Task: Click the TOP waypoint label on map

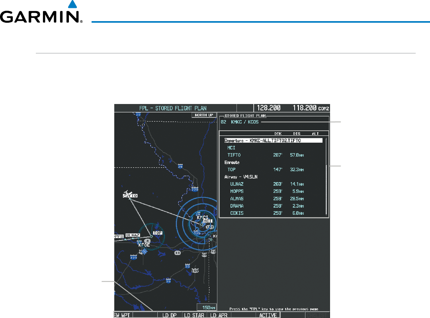Action: [158, 233]
